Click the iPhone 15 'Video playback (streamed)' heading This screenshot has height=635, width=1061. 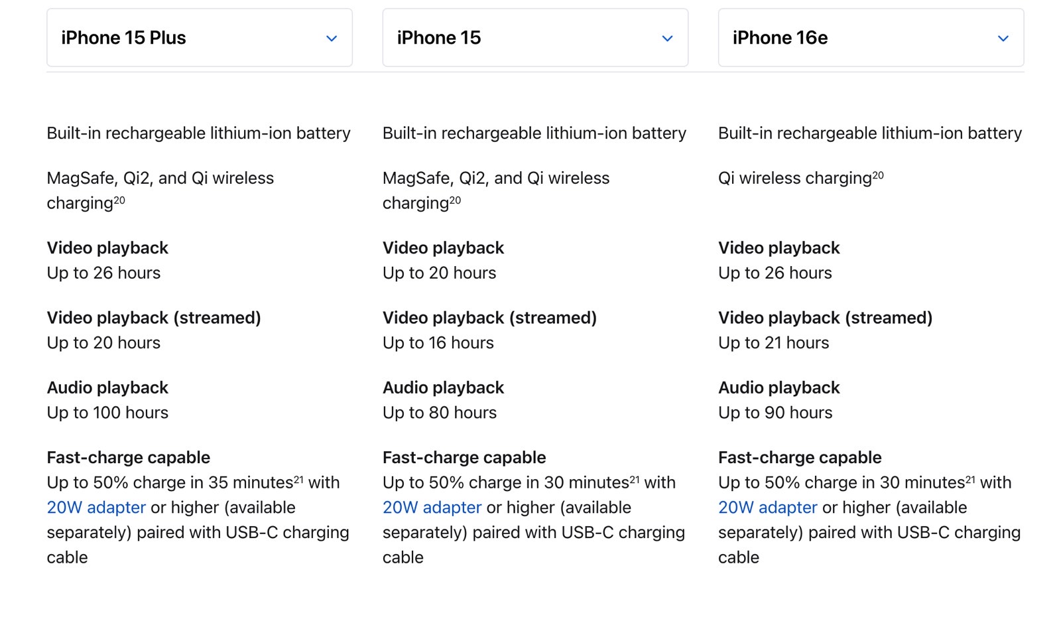pos(489,318)
